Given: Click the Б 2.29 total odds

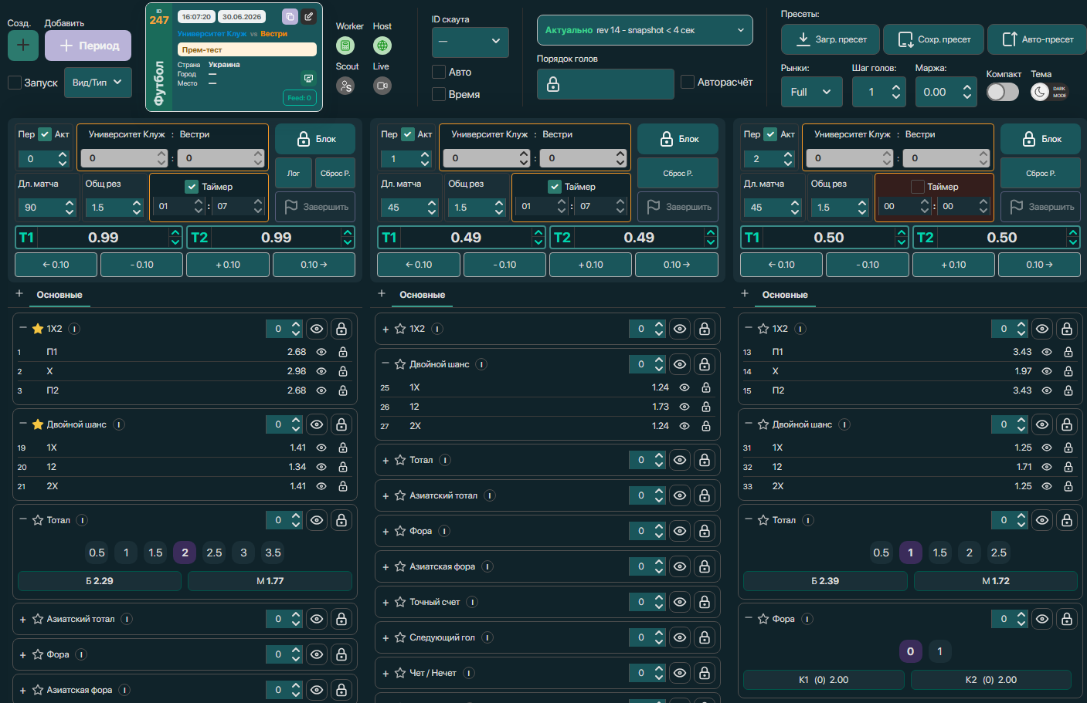Looking at the screenshot, I should pos(100,581).
